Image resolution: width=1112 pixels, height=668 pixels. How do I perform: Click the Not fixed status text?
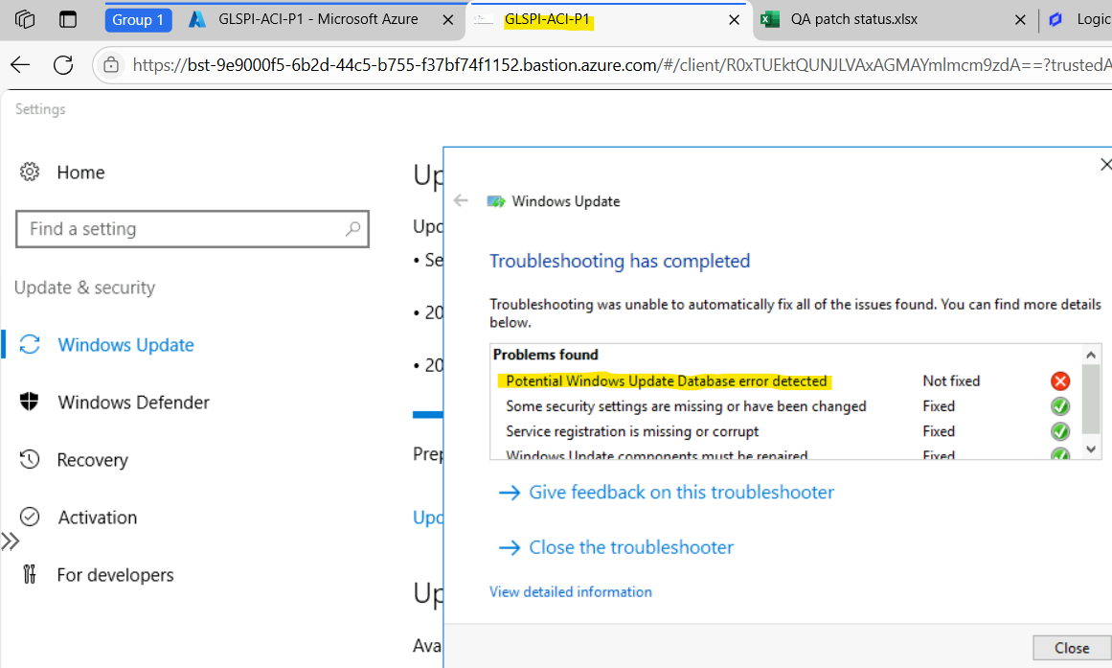(951, 381)
